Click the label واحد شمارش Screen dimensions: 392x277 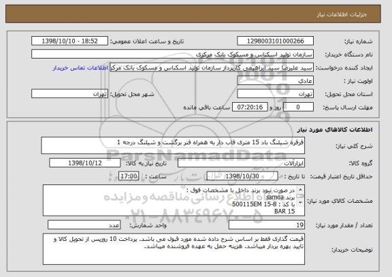pos(148,225)
